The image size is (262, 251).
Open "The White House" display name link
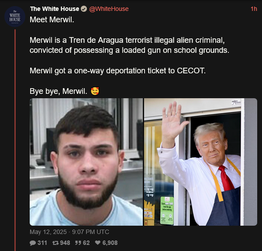[55, 9]
